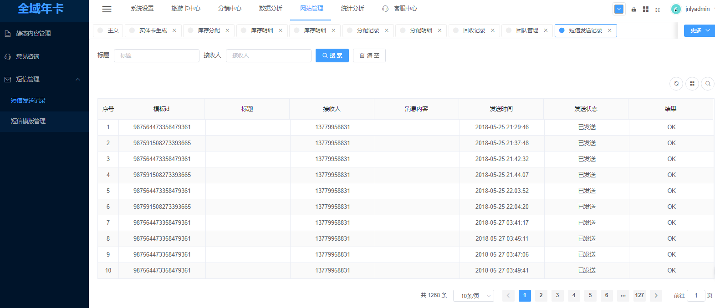
Task: Go to the next page arrow
Action: pos(656,295)
